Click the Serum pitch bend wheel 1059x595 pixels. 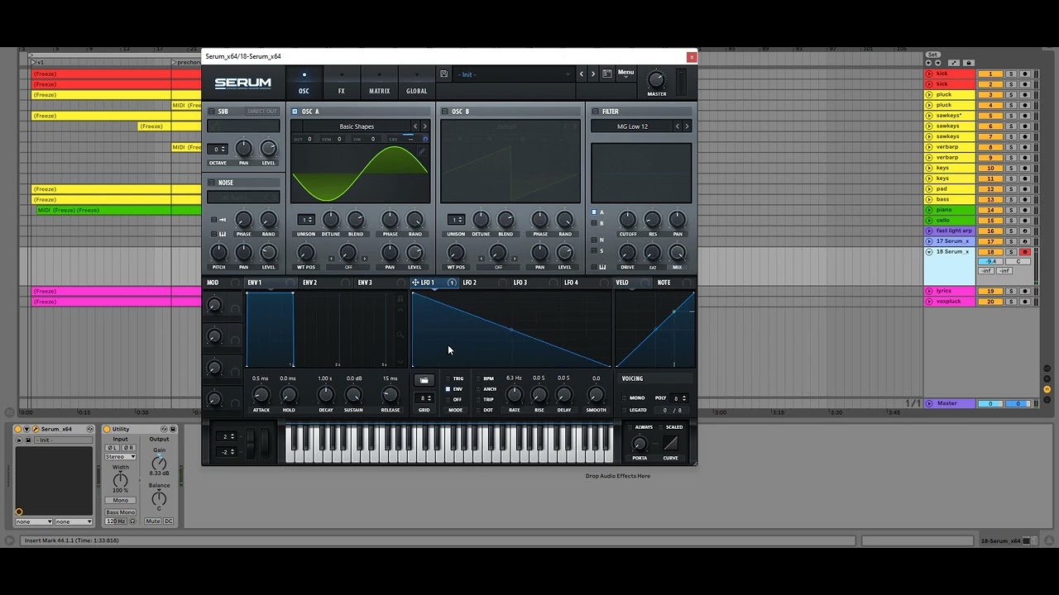251,443
